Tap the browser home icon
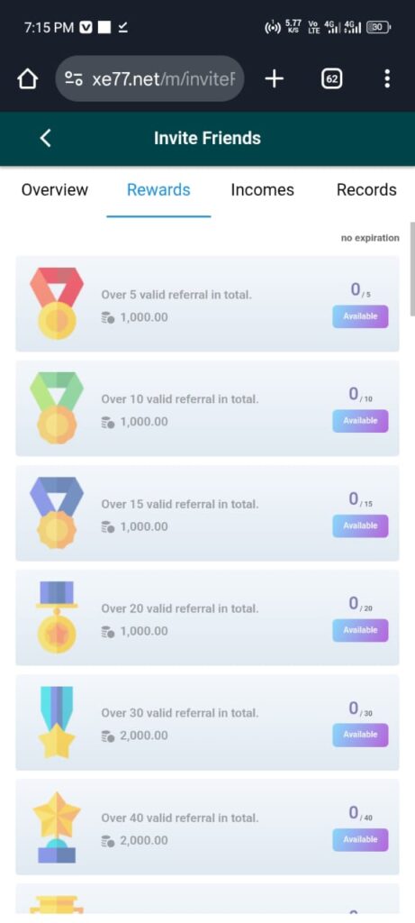Viewport: 415px width, 923px height. click(28, 79)
